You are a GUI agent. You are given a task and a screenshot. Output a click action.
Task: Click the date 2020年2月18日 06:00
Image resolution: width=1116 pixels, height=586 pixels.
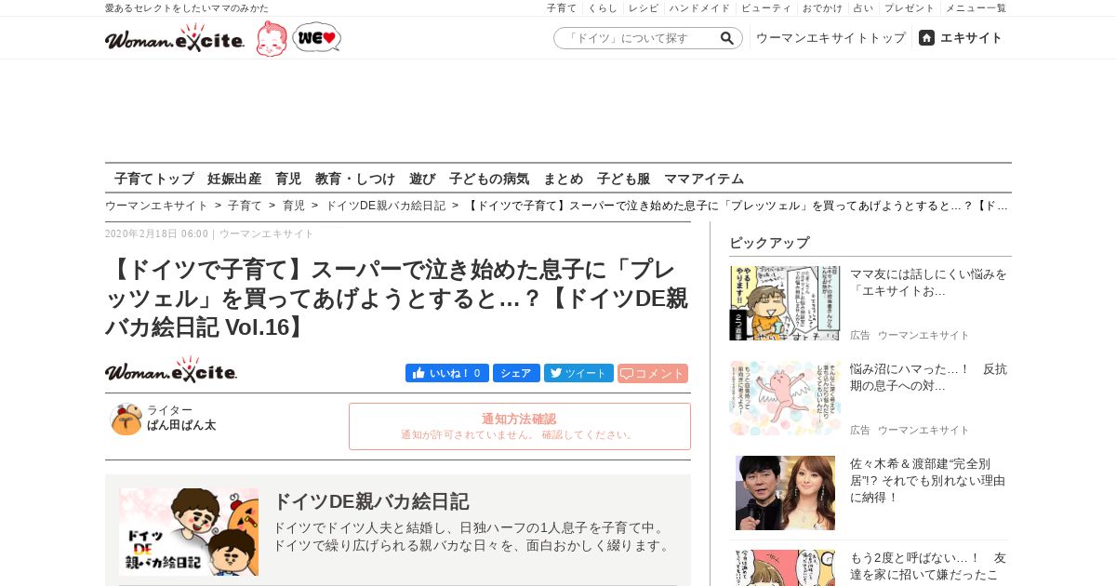coord(156,233)
